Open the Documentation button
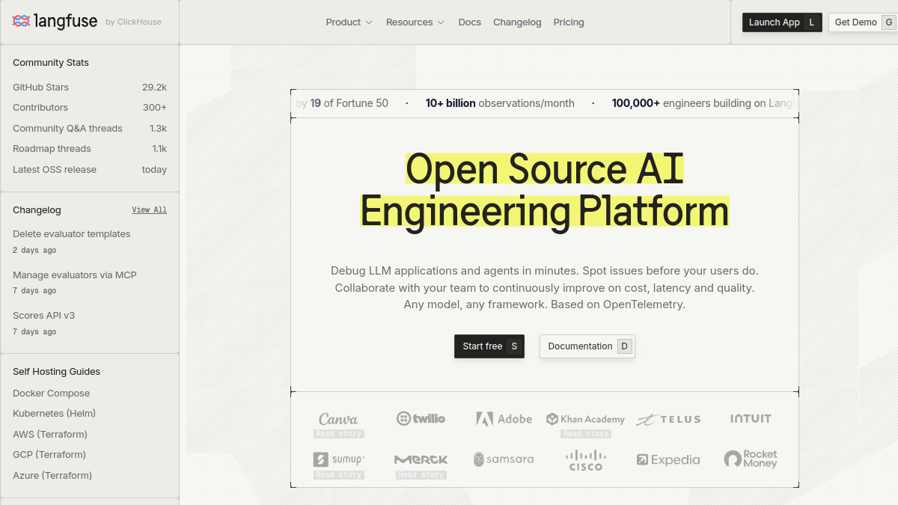898x505 pixels. coord(587,346)
